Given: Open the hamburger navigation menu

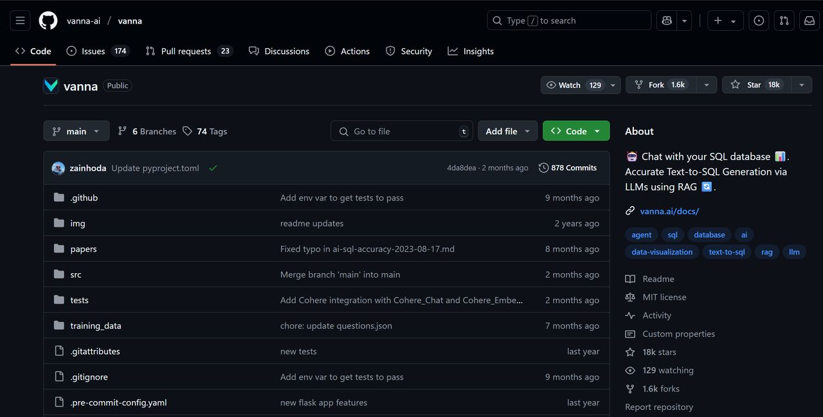Looking at the screenshot, I should click(x=20, y=21).
